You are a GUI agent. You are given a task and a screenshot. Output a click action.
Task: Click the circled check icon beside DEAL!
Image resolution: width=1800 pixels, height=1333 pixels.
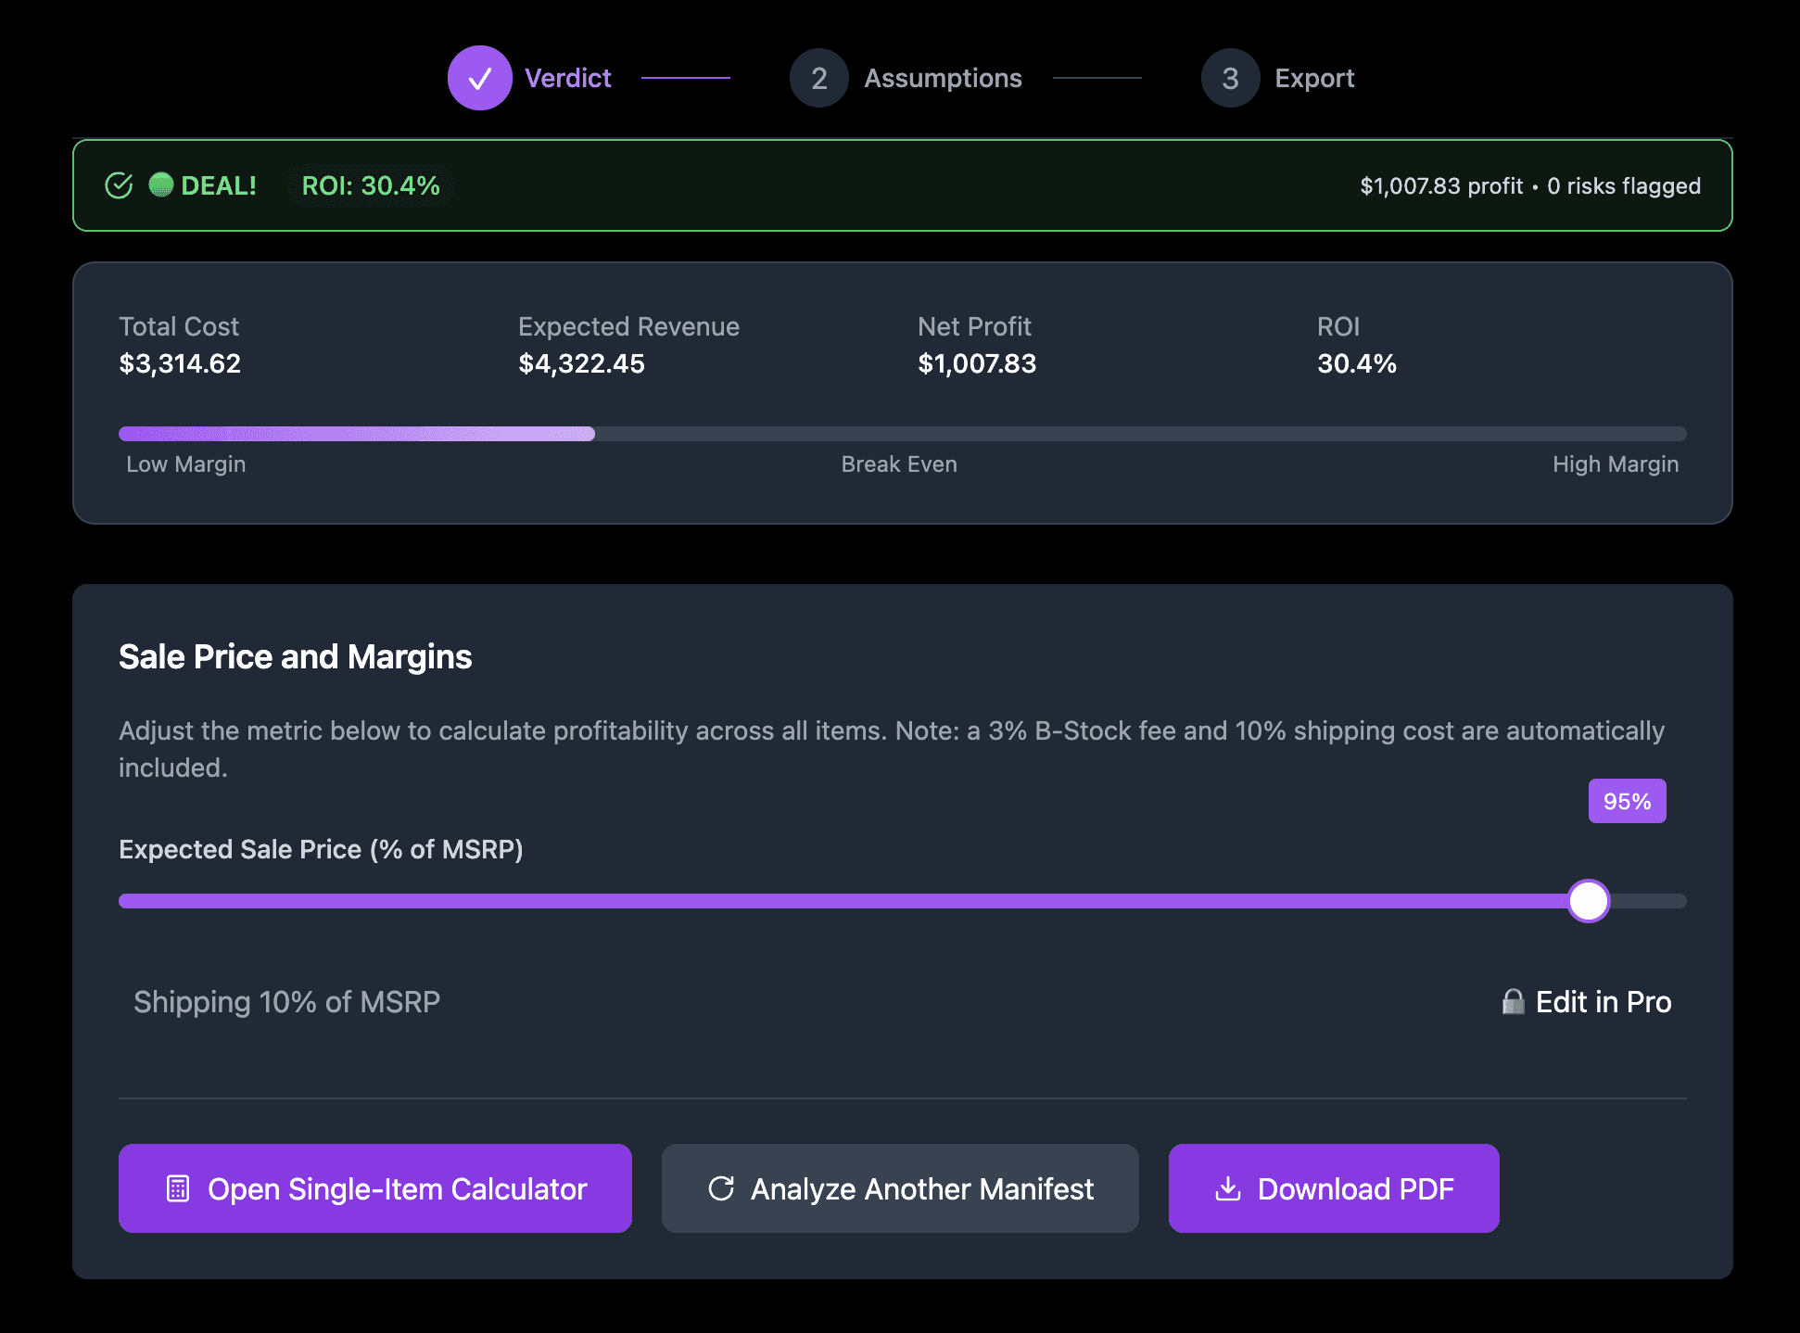120,185
